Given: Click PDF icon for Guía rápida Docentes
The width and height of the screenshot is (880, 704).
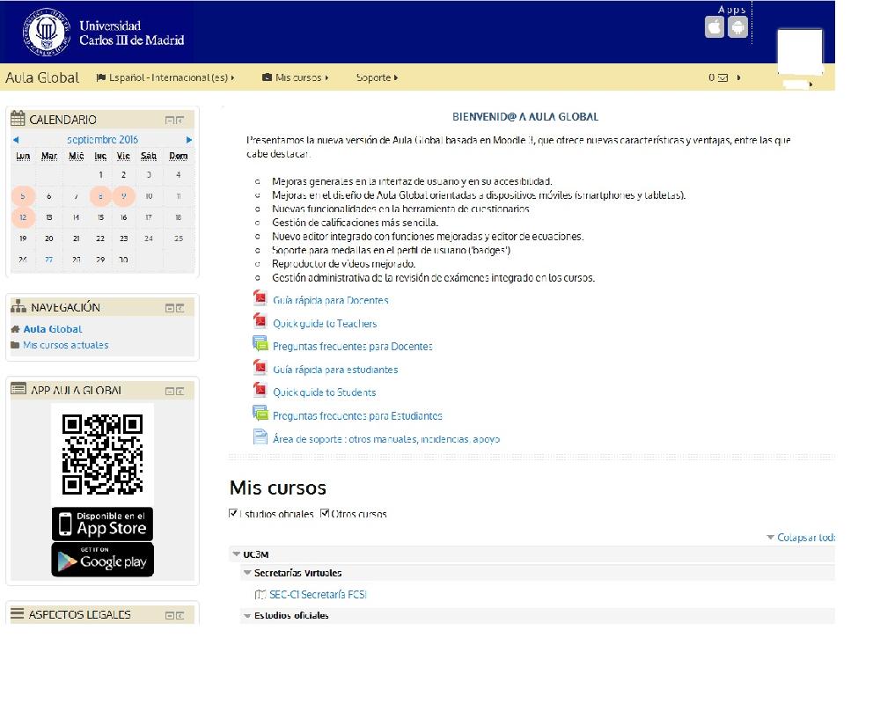Looking at the screenshot, I should pos(260,297).
